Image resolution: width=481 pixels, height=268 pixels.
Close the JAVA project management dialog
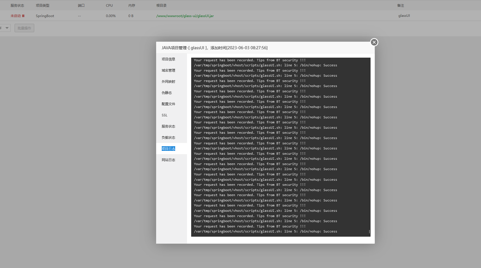tap(374, 42)
